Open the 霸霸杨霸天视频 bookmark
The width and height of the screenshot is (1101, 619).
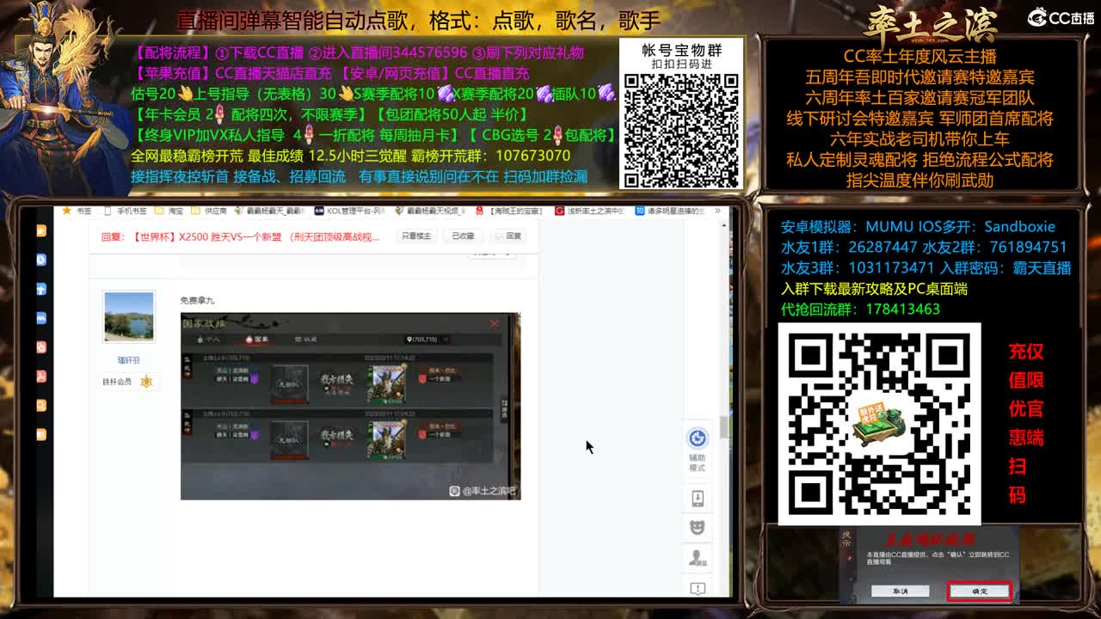coord(430,211)
